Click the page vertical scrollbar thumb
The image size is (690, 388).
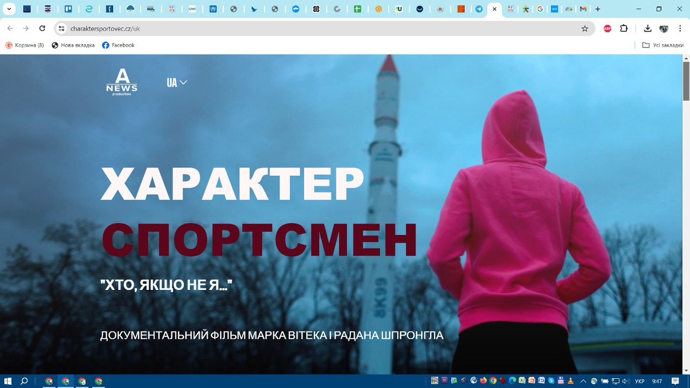coord(686,81)
